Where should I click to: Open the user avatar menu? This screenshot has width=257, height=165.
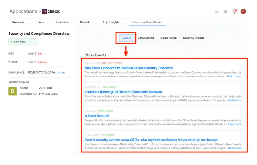click(243, 11)
